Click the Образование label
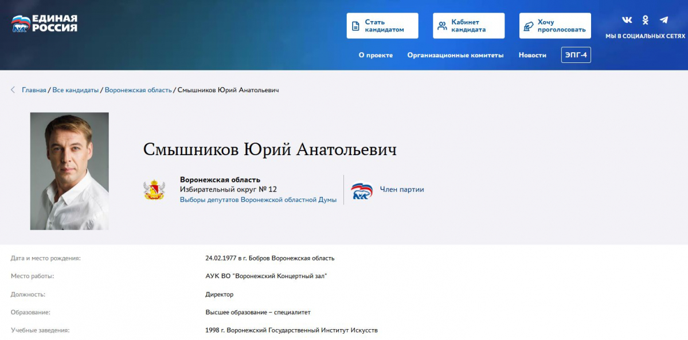This screenshot has height=340, width=688. 31,313
